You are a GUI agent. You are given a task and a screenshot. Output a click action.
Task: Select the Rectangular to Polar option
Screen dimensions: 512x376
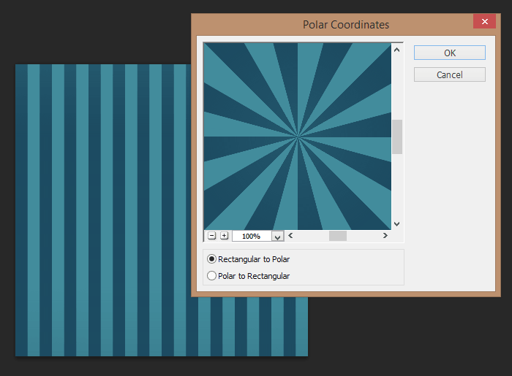[x=248, y=259]
